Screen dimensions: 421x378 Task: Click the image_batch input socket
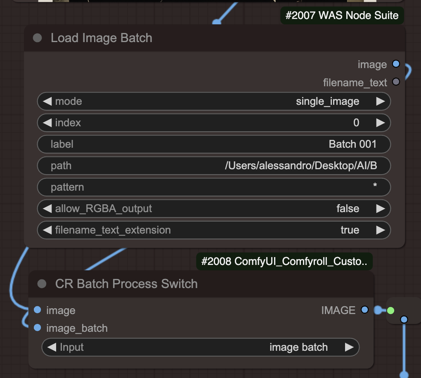click(37, 328)
